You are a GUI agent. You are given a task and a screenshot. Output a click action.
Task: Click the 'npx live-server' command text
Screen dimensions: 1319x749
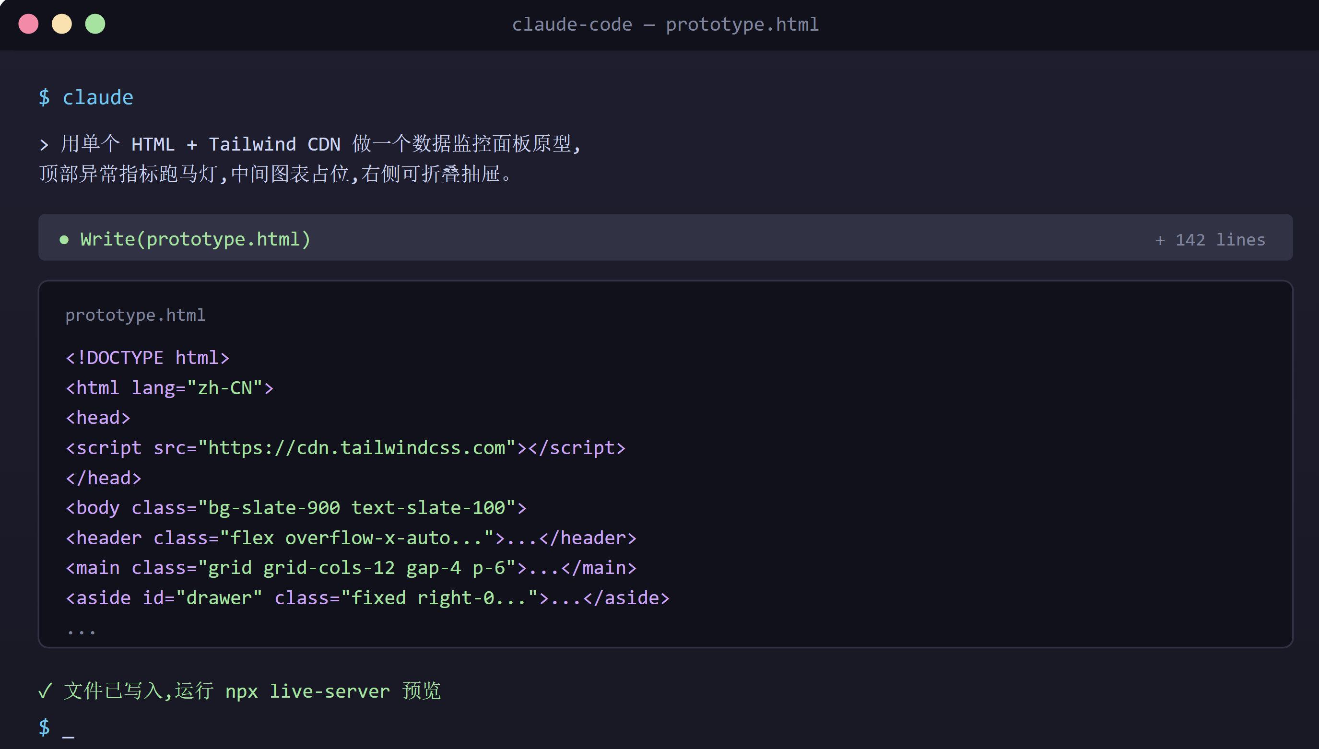click(x=307, y=691)
